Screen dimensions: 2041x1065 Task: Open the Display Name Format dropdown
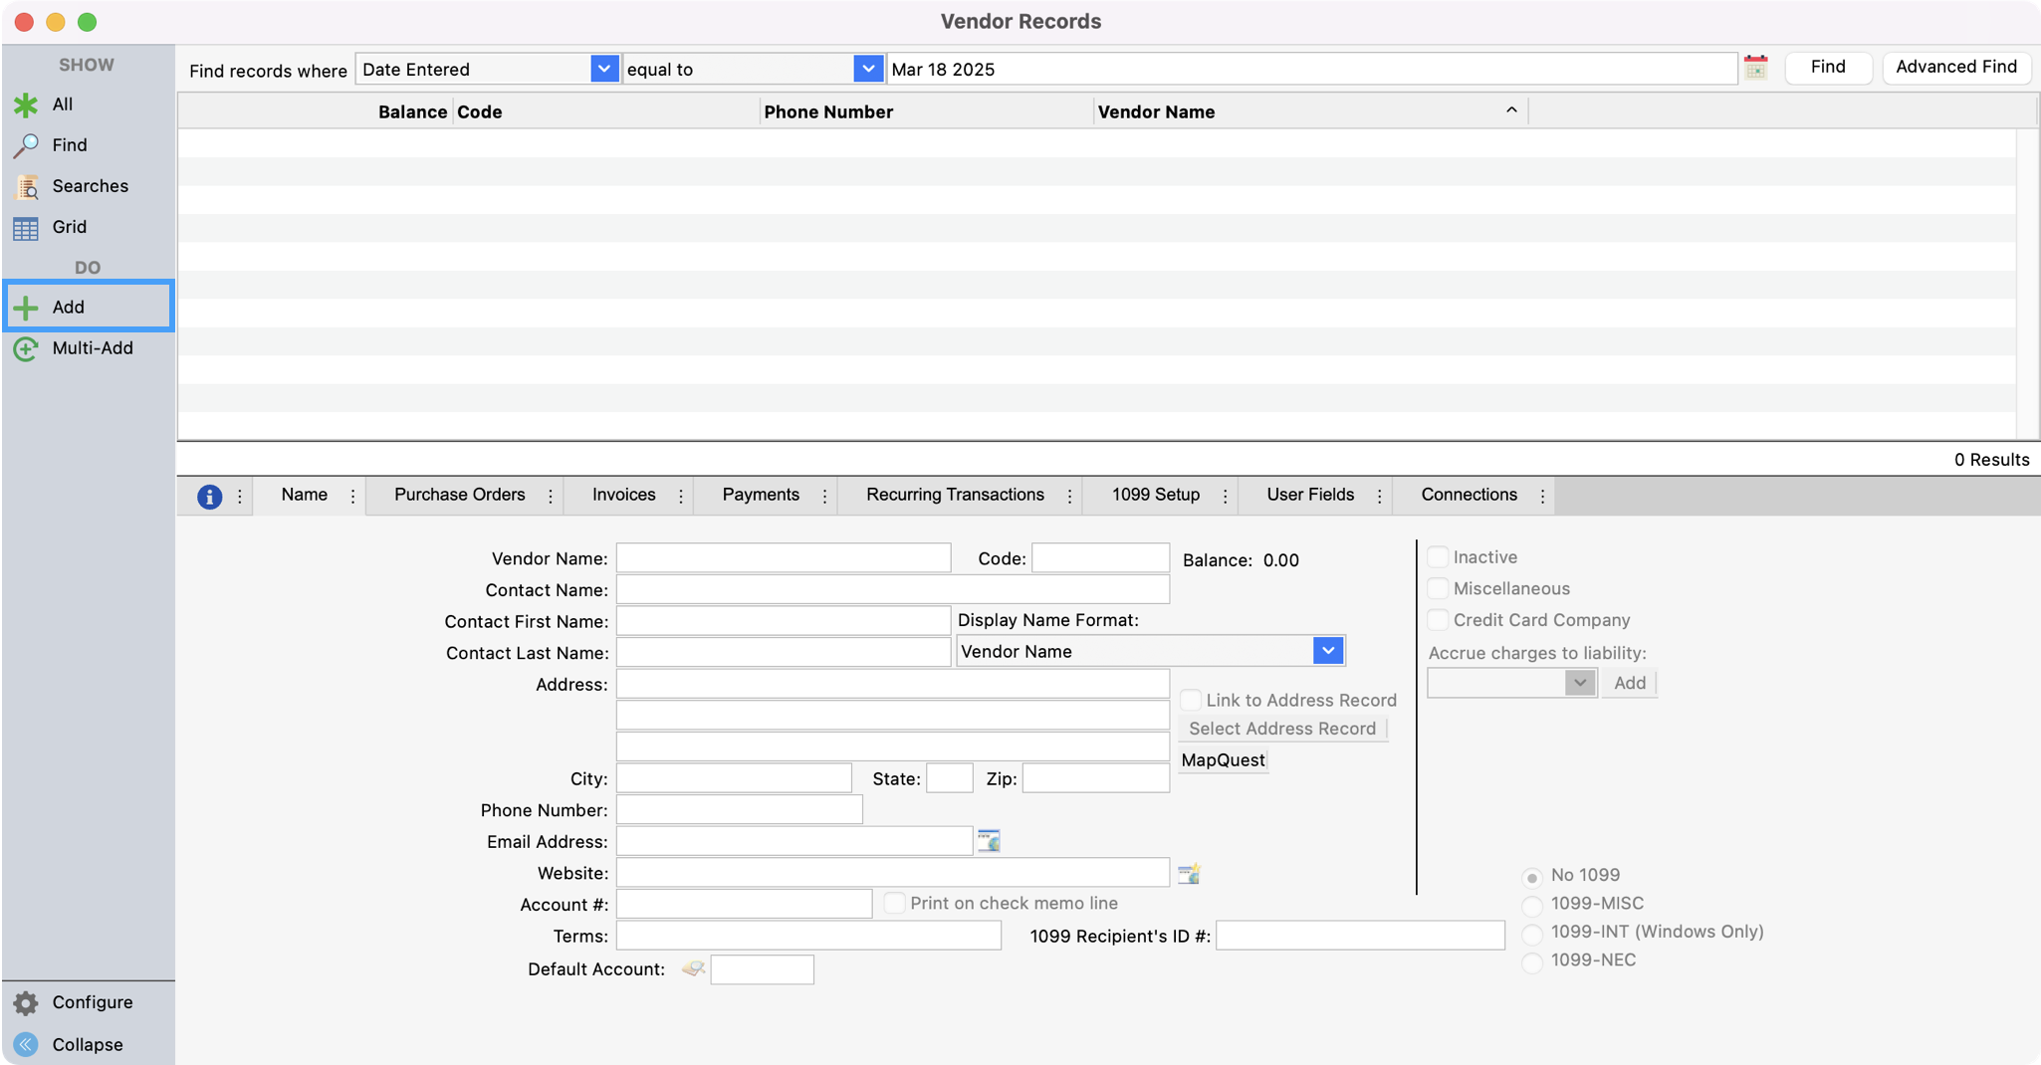1327,651
